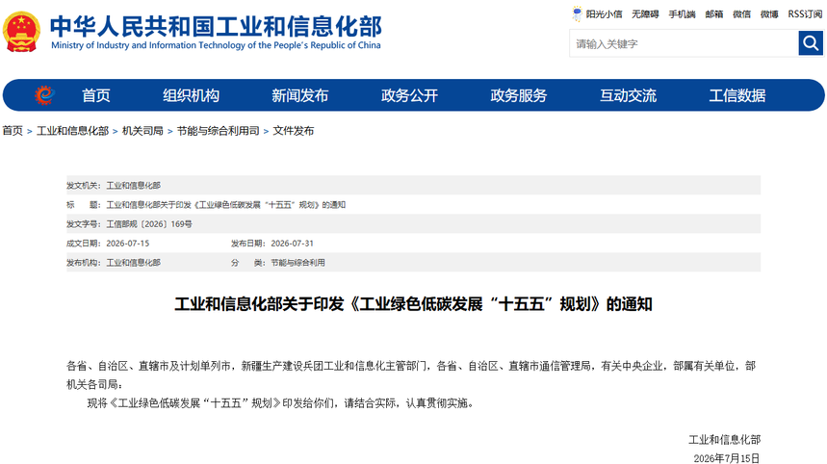The height and width of the screenshot is (464, 827).
Task: Open the 政务公开 nav menu
Action: (409, 95)
